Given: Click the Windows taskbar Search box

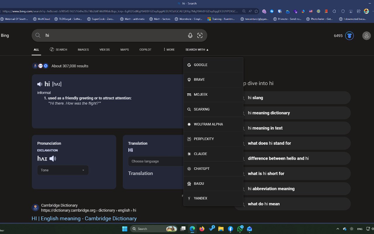Looking at the screenshot, I should coord(154,229).
